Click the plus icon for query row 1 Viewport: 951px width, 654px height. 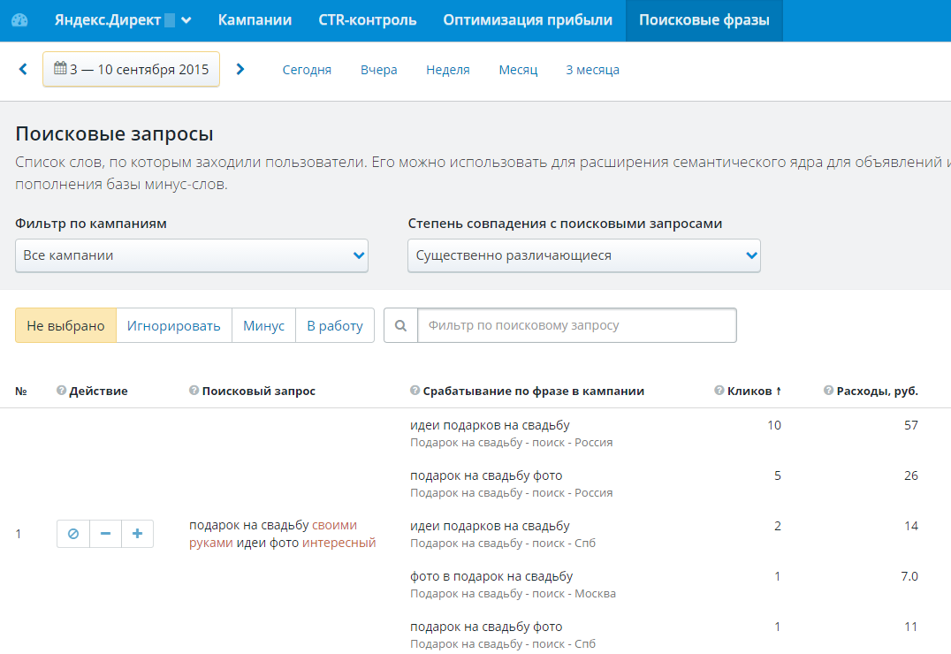coord(137,534)
